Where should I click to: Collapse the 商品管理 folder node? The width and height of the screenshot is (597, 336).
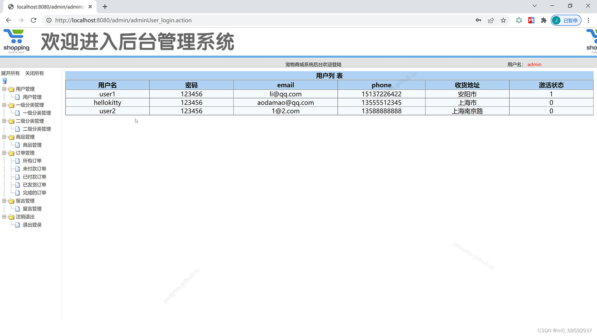4,137
